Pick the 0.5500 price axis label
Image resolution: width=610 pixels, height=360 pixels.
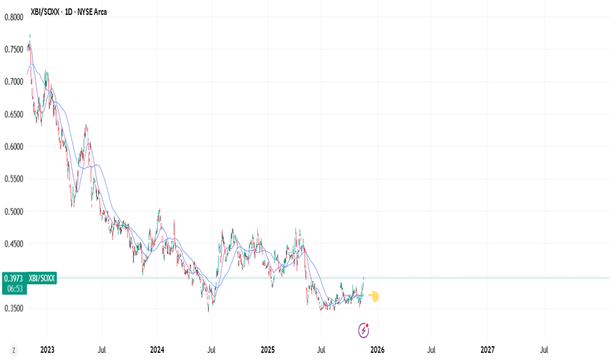(x=14, y=179)
